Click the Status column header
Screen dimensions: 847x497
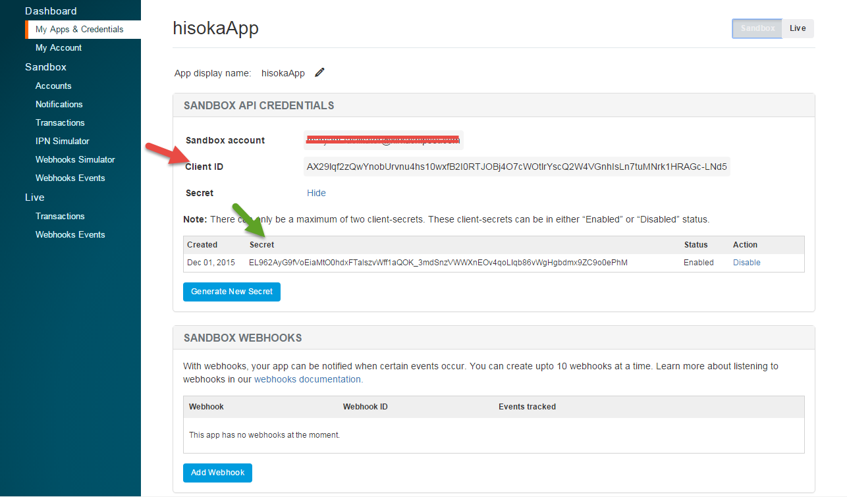pos(696,245)
